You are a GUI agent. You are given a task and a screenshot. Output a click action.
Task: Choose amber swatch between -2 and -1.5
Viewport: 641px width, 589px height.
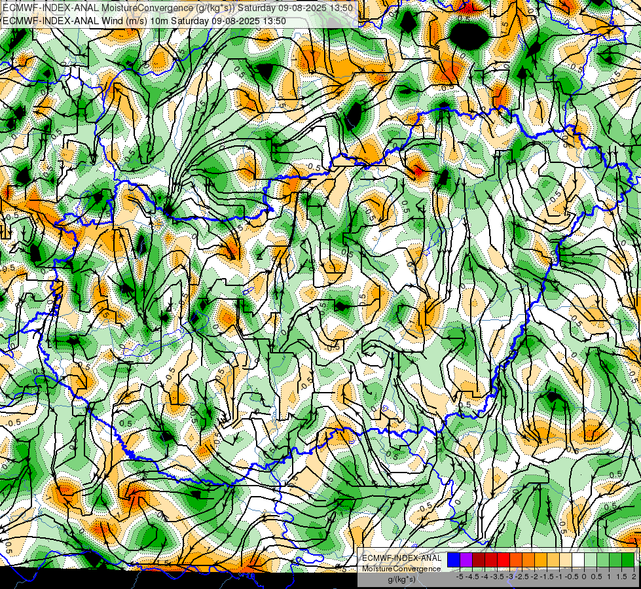(541, 560)
